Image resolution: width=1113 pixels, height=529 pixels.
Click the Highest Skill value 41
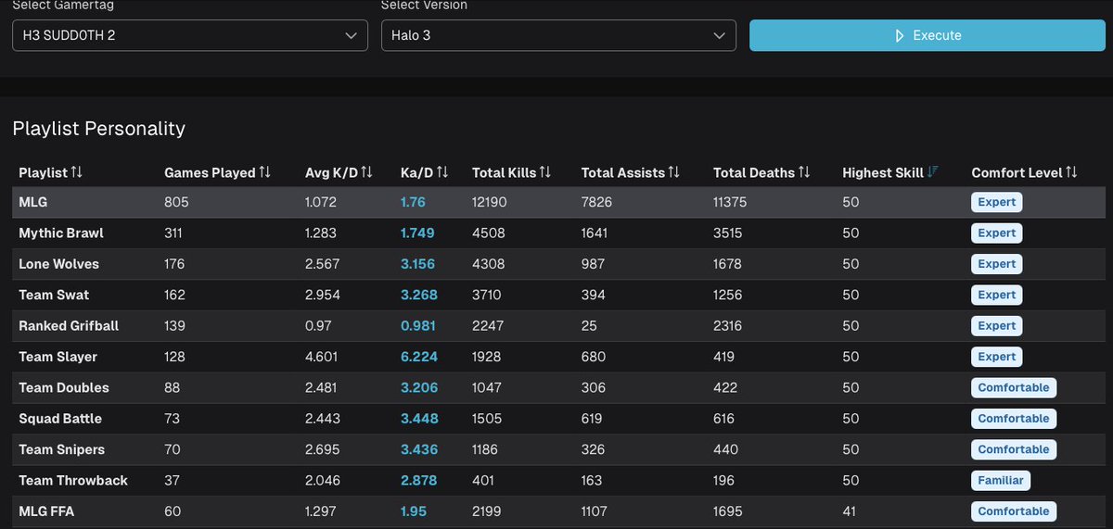coord(850,511)
